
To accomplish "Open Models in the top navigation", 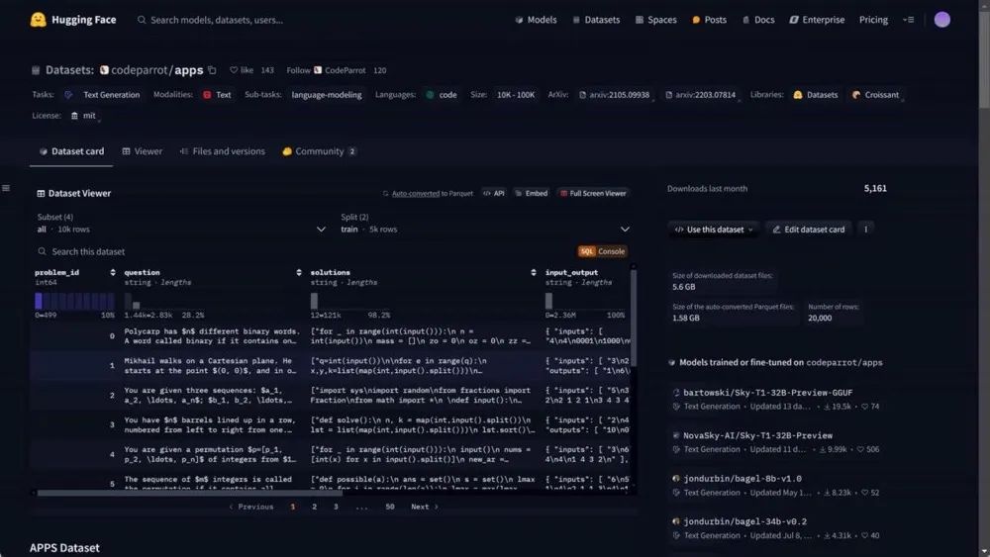I will tap(536, 20).
